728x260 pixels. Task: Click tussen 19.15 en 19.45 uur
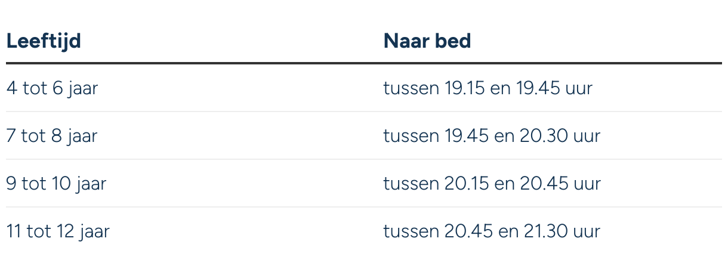[488, 88]
